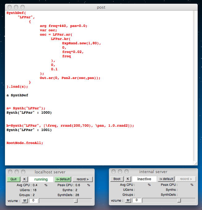202x210 pixels.
Task: Click the 'Synth("LFPar" : 1000)' output line
Action: click(29, 112)
